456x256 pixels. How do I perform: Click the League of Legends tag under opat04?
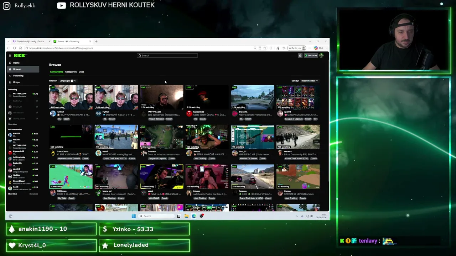(x=294, y=119)
